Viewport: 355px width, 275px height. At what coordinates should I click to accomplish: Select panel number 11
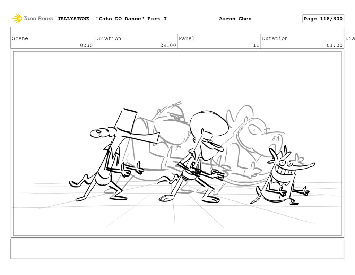(x=256, y=45)
